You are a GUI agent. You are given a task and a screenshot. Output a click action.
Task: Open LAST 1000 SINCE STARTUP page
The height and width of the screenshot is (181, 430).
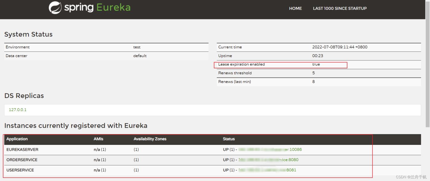[x=340, y=8]
